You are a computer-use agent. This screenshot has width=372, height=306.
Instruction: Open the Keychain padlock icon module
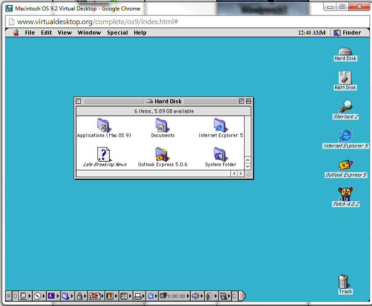click(80, 296)
